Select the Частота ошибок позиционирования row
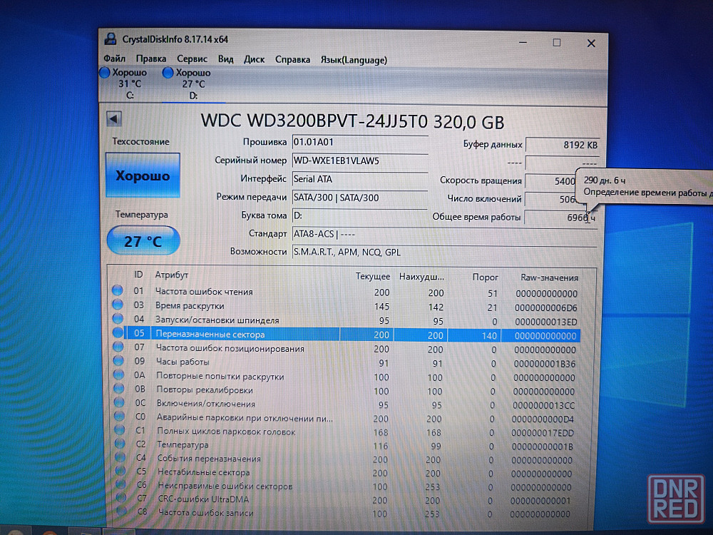Image resolution: width=713 pixels, height=535 pixels. (x=345, y=349)
